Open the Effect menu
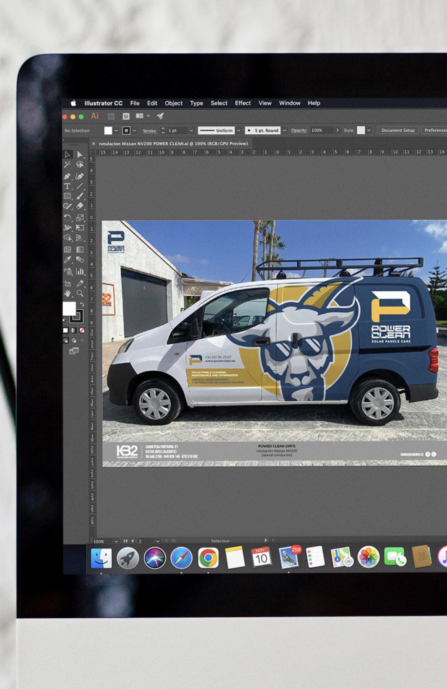The image size is (447, 689). 243,103
